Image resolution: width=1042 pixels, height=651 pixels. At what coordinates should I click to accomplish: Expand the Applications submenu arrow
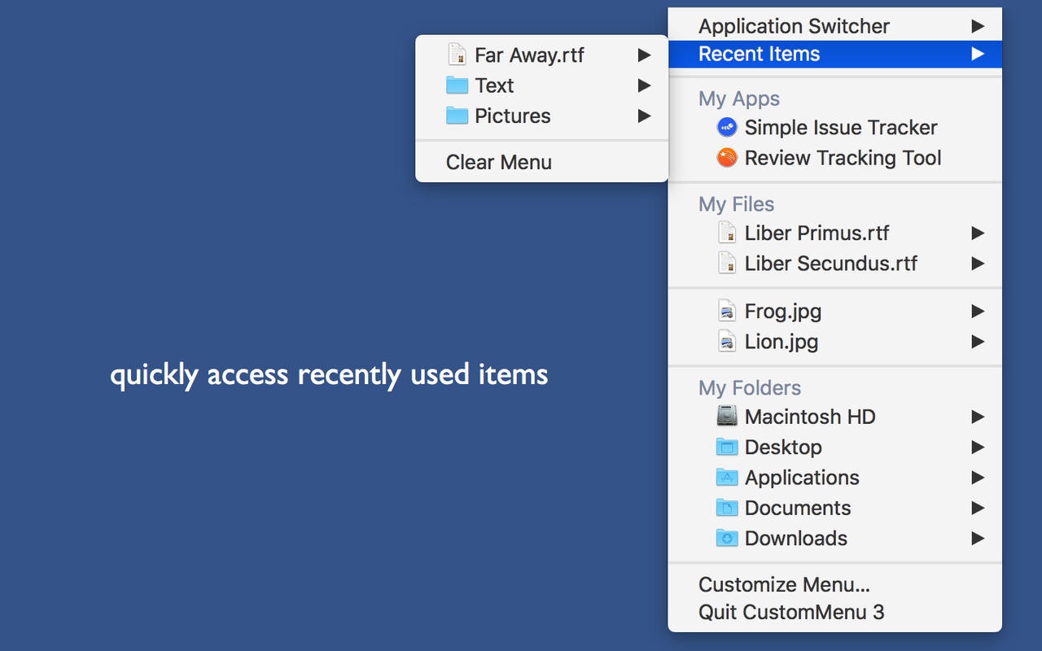point(978,477)
